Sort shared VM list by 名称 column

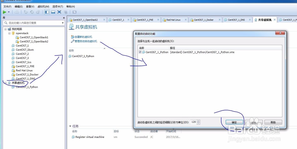[71, 50]
